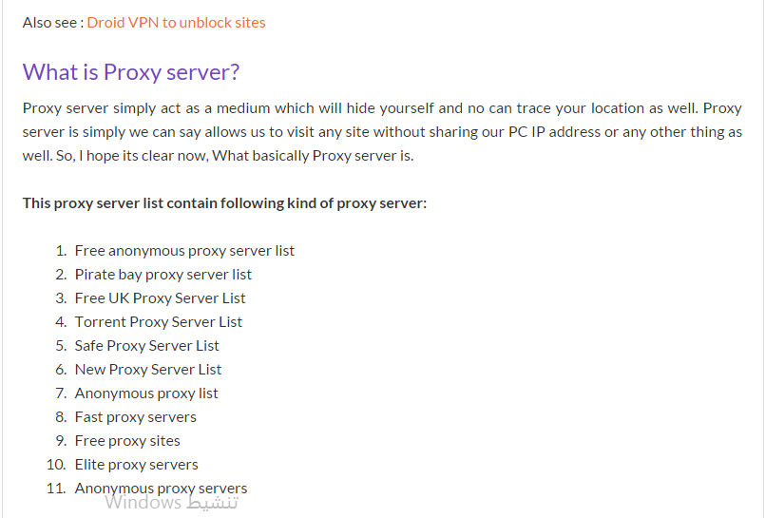Click Torrent Proxy Server List item
The image size is (765, 518).
[158, 322]
